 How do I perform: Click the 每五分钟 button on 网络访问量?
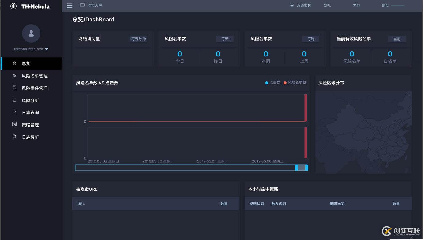click(x=138, y=39)
